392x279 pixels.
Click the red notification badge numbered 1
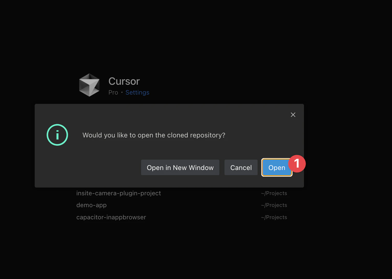tap(297, 164)
